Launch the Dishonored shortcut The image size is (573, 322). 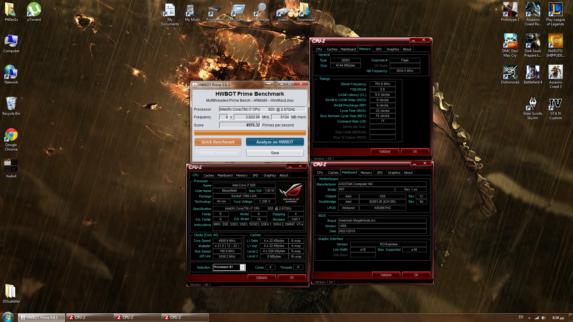pyautogui.click(x=510, y=75)
